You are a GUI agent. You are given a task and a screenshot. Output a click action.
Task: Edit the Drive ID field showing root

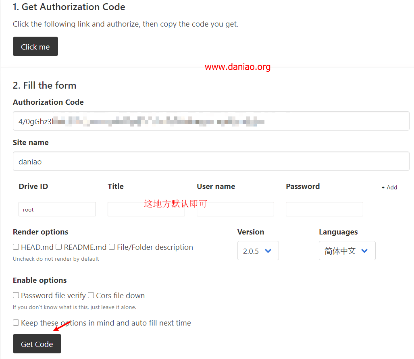(x=57, y=210)
